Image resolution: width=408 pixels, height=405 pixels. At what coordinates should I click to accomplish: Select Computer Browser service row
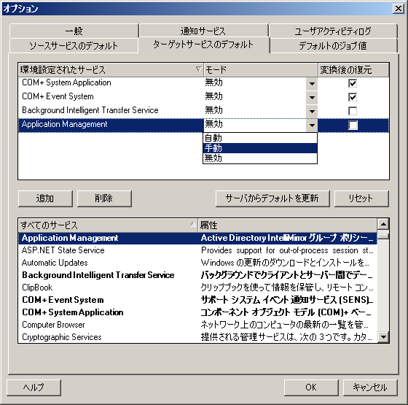click(197, 325)
